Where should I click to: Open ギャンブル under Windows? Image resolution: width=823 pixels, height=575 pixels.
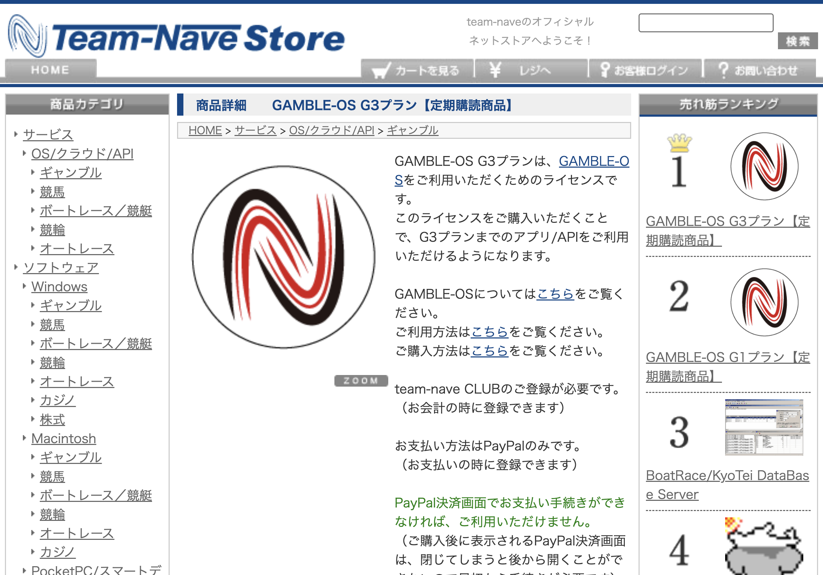(x=71, y=305)
